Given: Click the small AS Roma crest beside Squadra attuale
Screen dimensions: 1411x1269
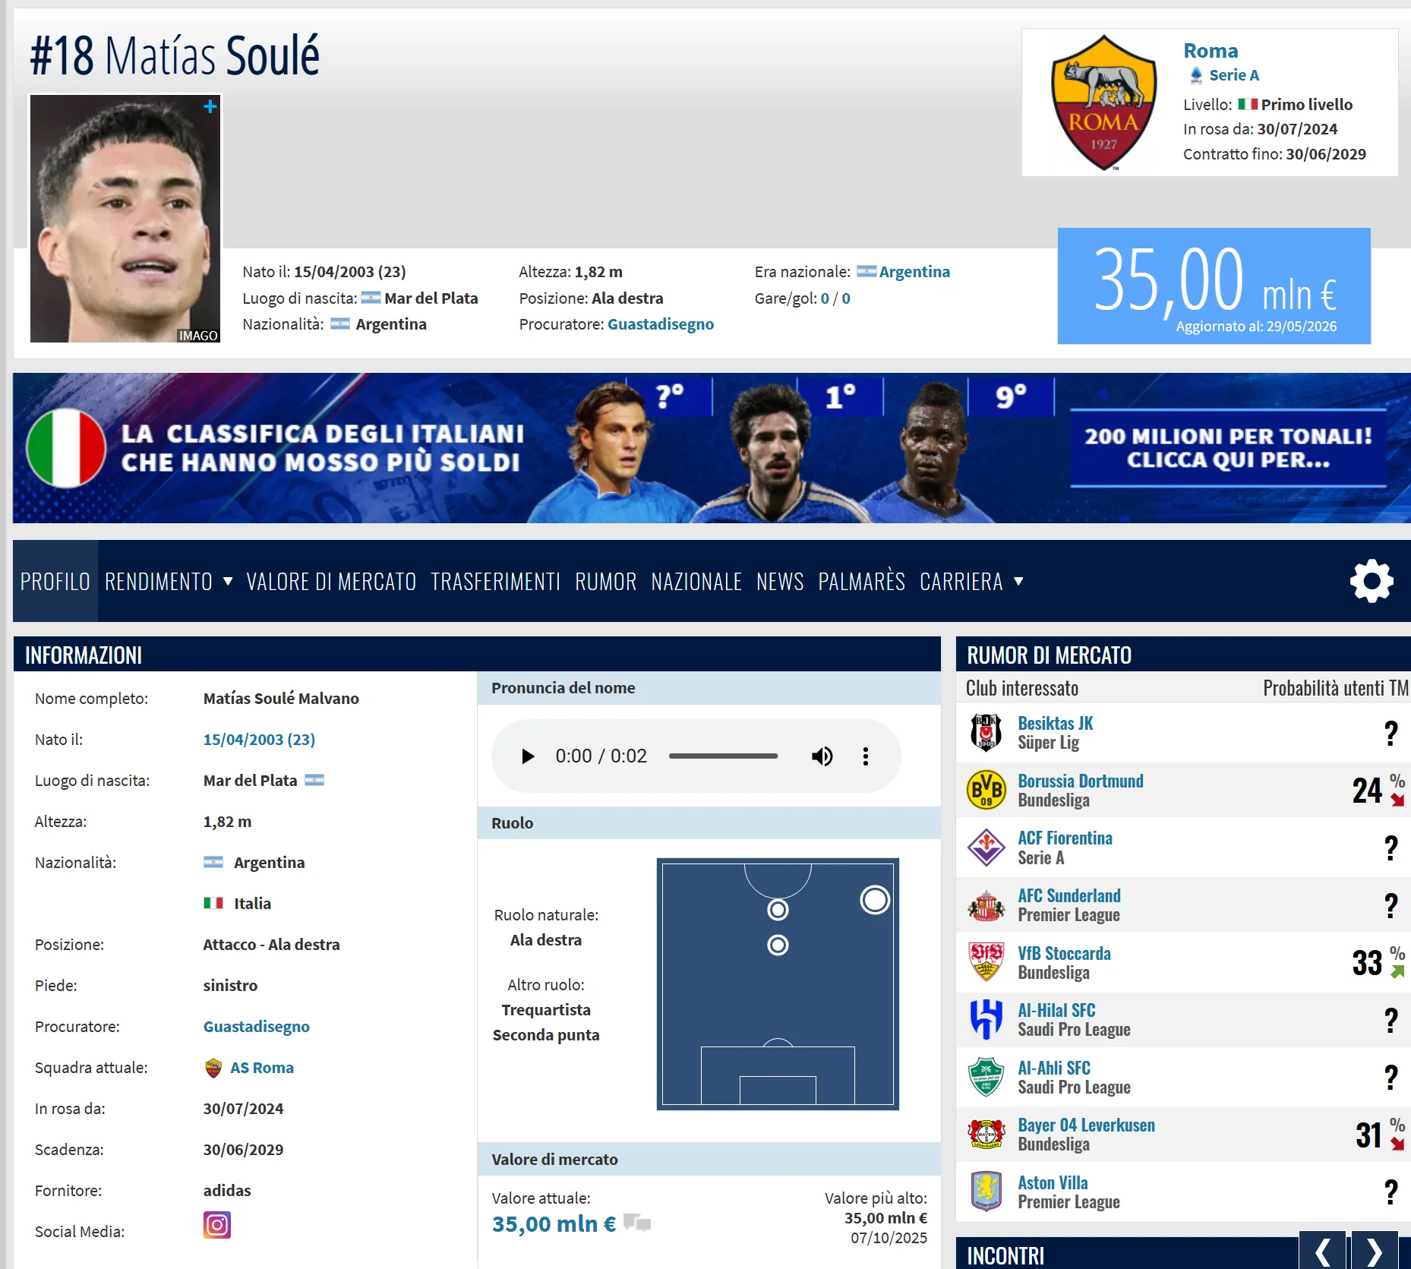Looking at the screenshot, I should point(213,1068).
